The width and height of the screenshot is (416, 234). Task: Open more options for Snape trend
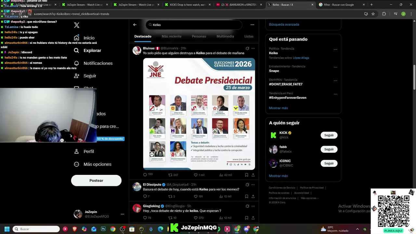[x=335, y=67]
